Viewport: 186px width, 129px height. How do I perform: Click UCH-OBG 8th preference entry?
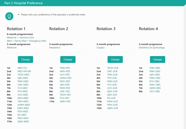pyautogui.click(x=155, y=91)
